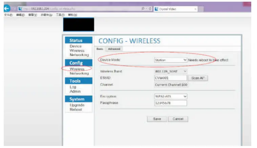Click the Wireless Band label
The image size is (257, 148).
tap(111, 71)
